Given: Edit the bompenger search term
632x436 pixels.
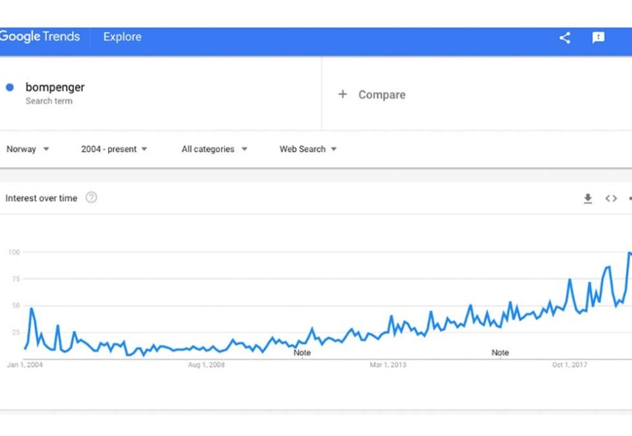Looking at the screenshot, I should pos(55,88).
